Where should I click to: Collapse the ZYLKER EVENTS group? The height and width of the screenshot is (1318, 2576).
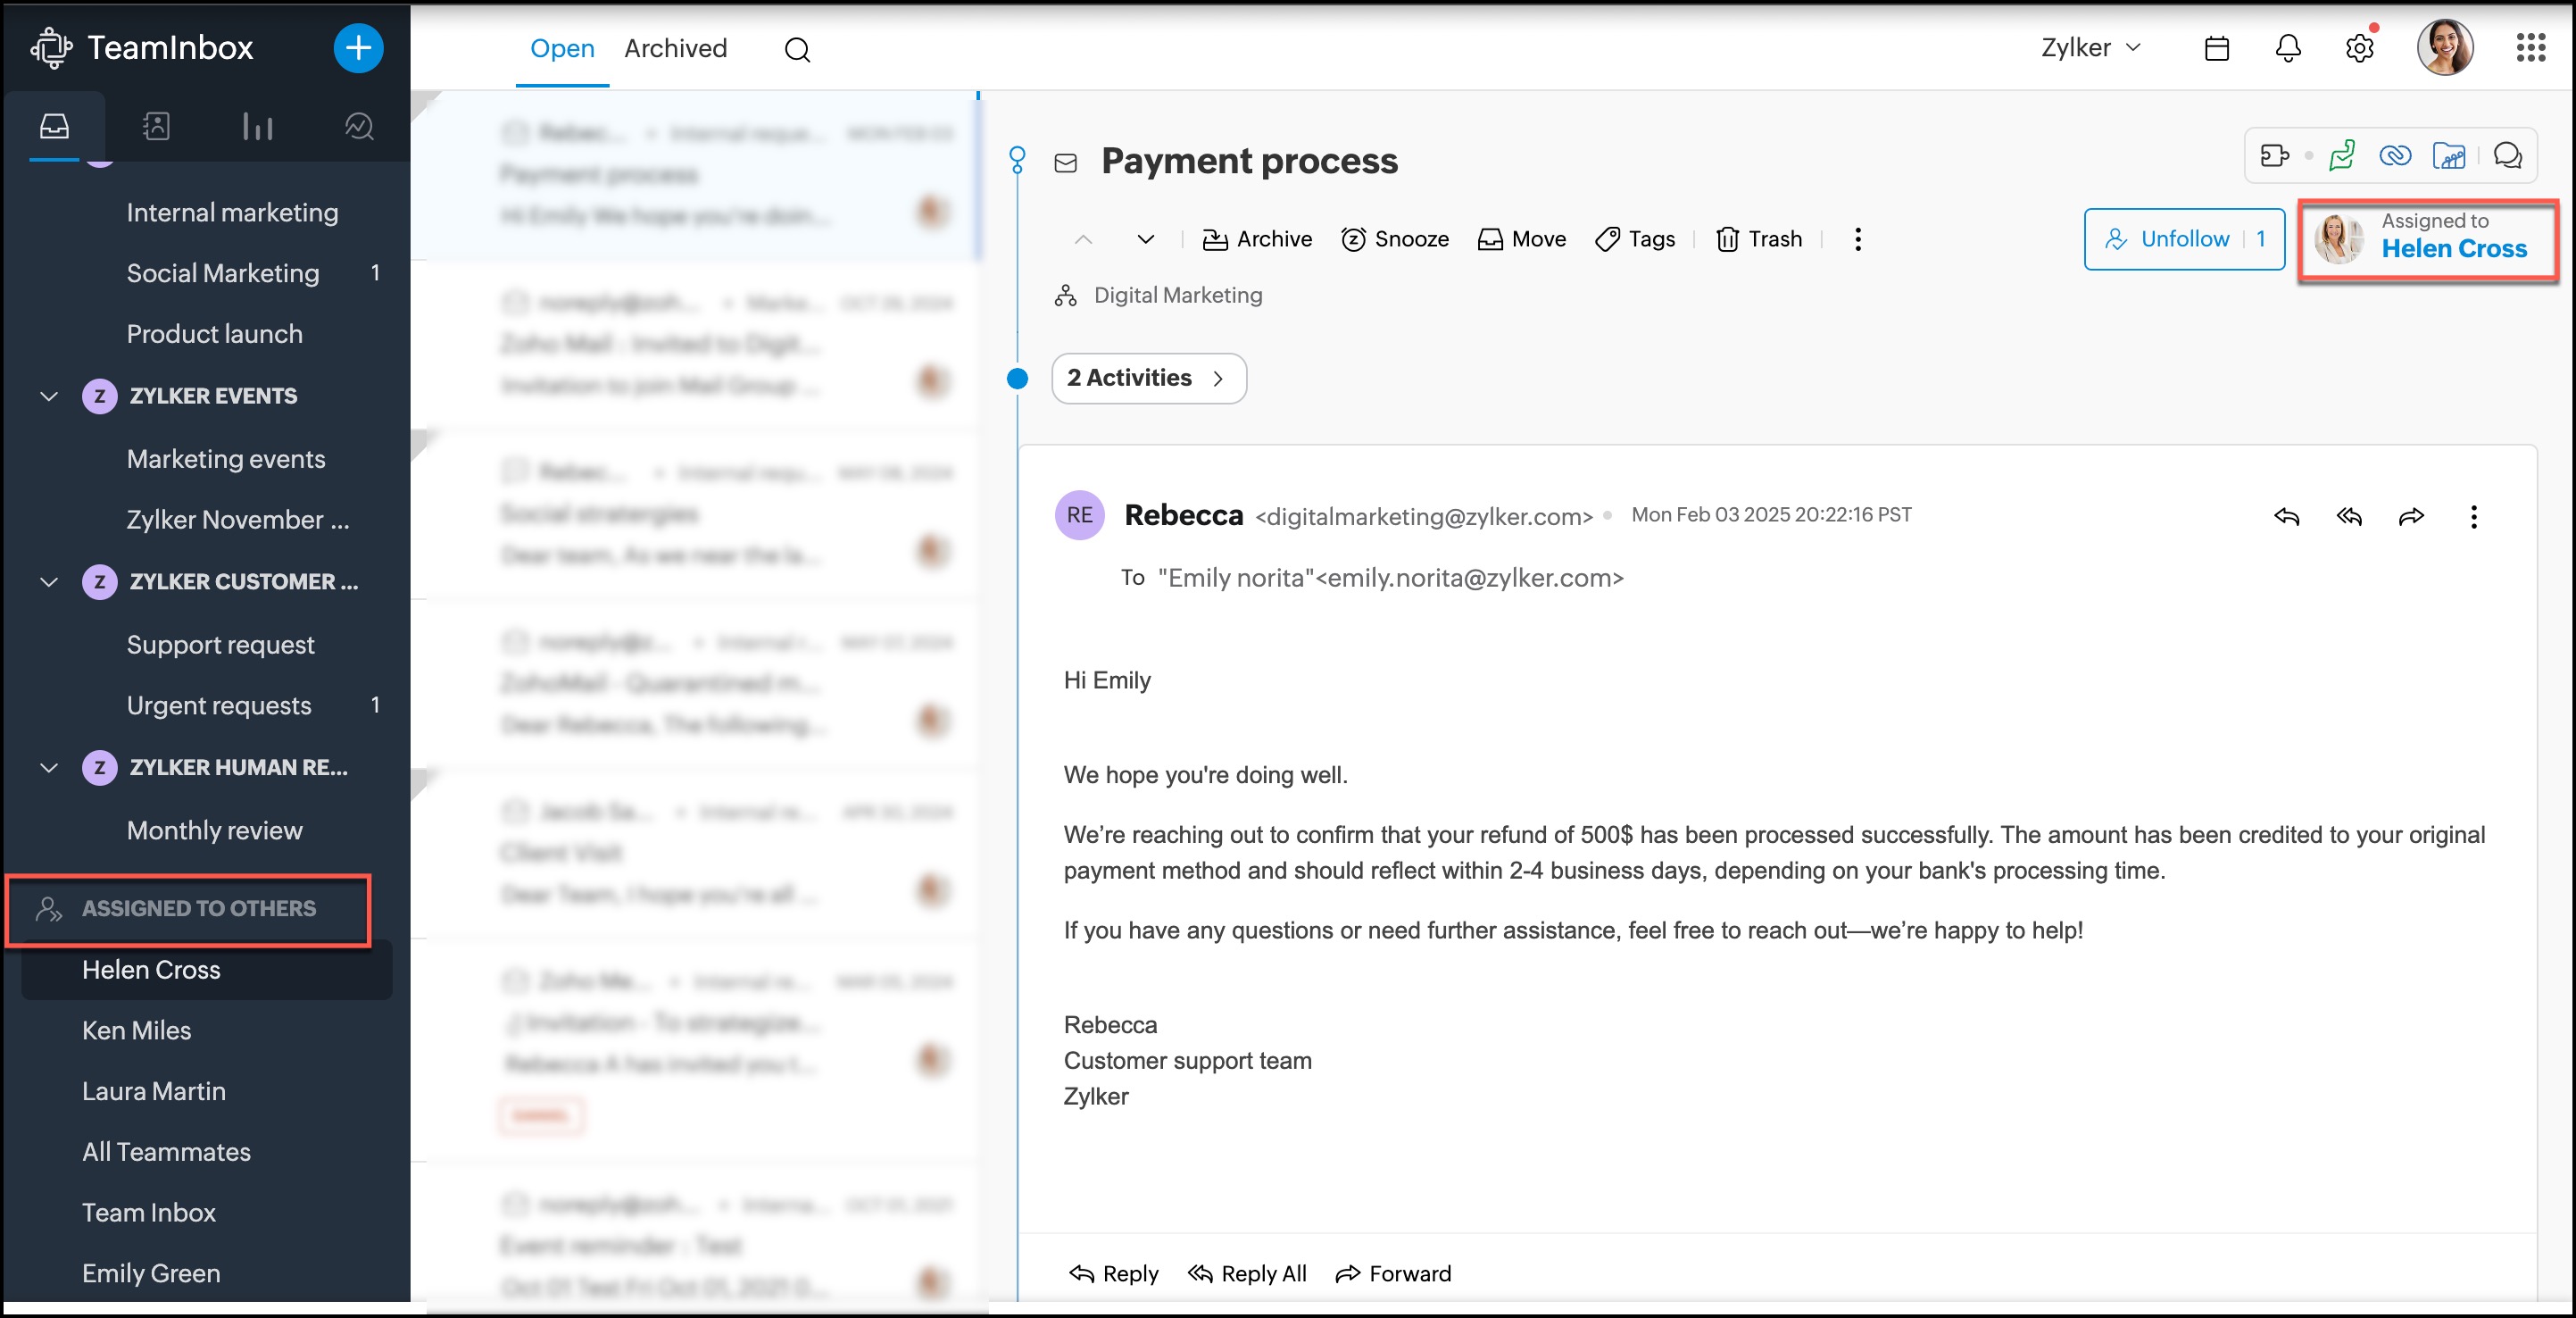coord(48,396)
